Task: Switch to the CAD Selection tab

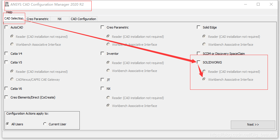Action: tap(14, 18)
